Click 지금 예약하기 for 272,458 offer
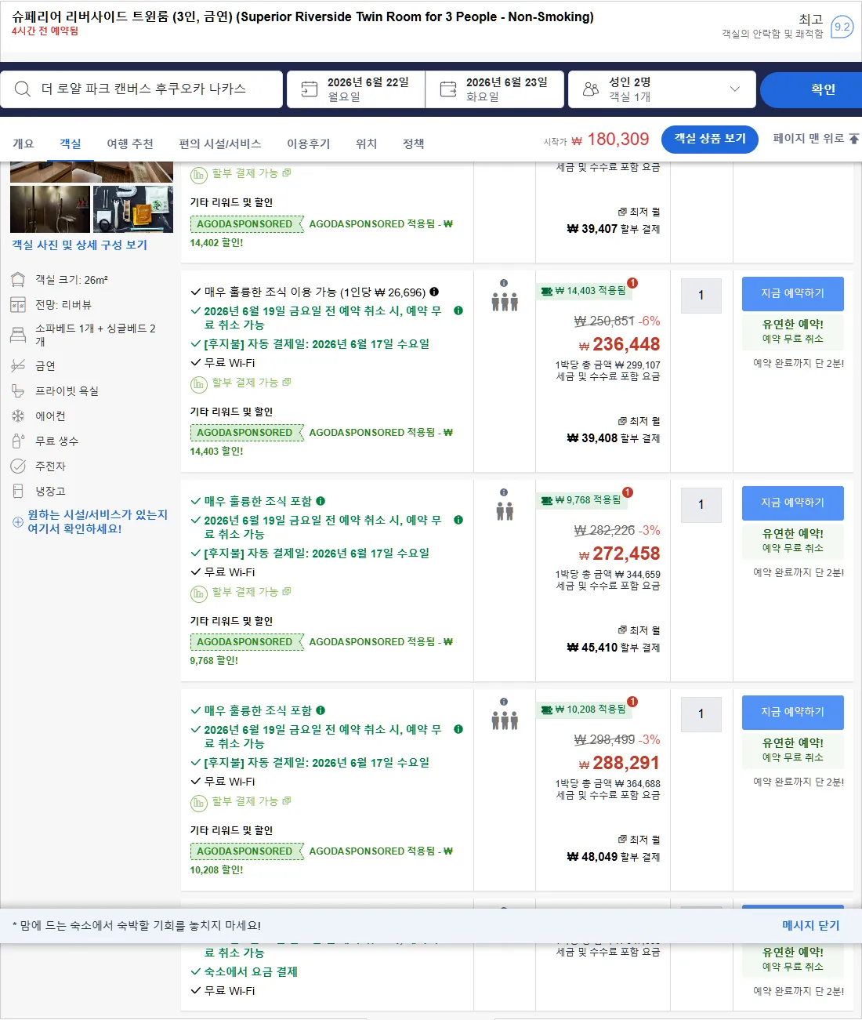 pyautogui.click(x=793, y=503)
